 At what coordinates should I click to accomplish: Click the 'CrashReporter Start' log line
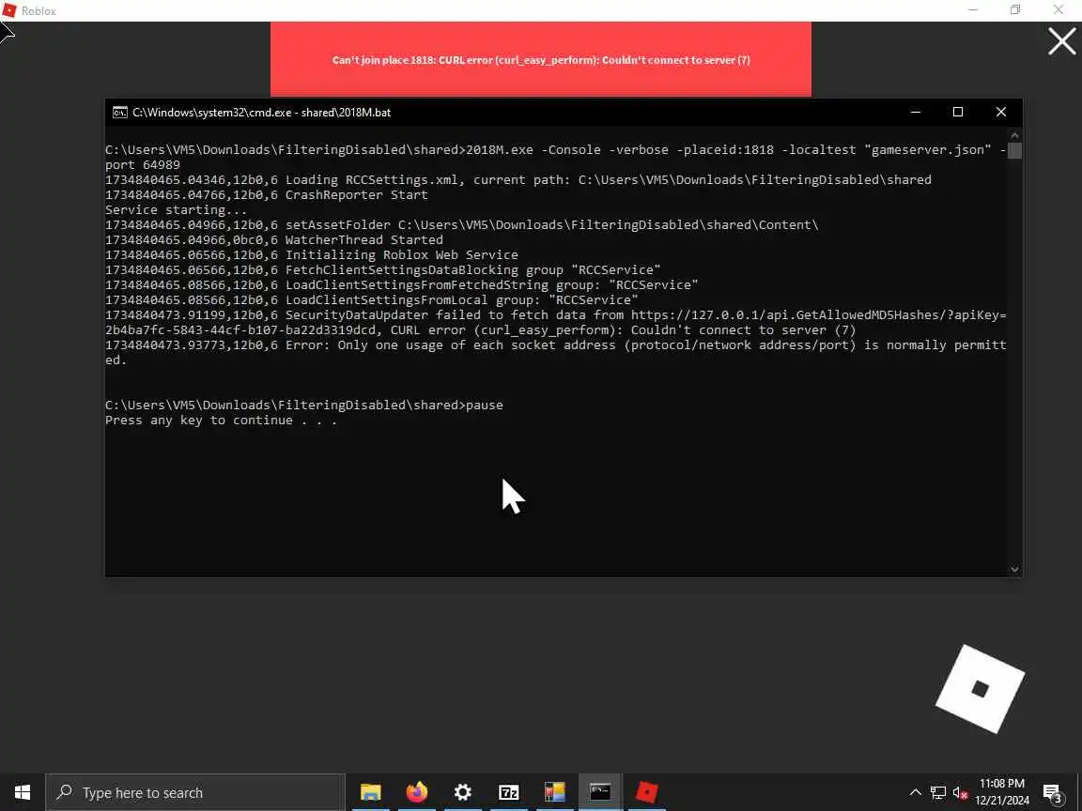pyautogui.click(x=267, y=194)
